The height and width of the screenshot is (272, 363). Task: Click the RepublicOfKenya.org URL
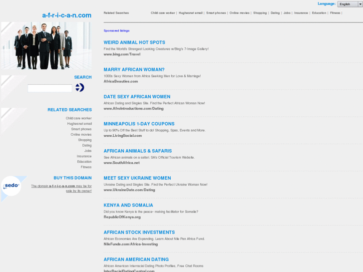coord(122,217)
